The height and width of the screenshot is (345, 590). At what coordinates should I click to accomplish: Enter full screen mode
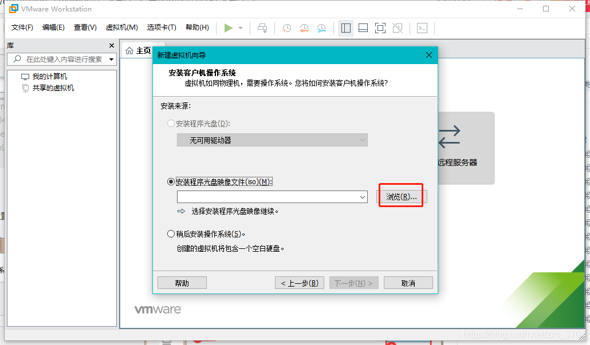pyautogui.click(x=380, y=27)
